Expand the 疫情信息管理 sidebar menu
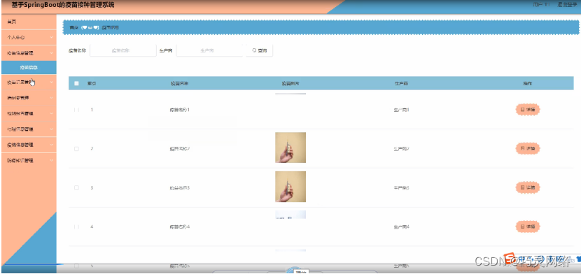This screenshot has width=581, height=274. [29, 145]
